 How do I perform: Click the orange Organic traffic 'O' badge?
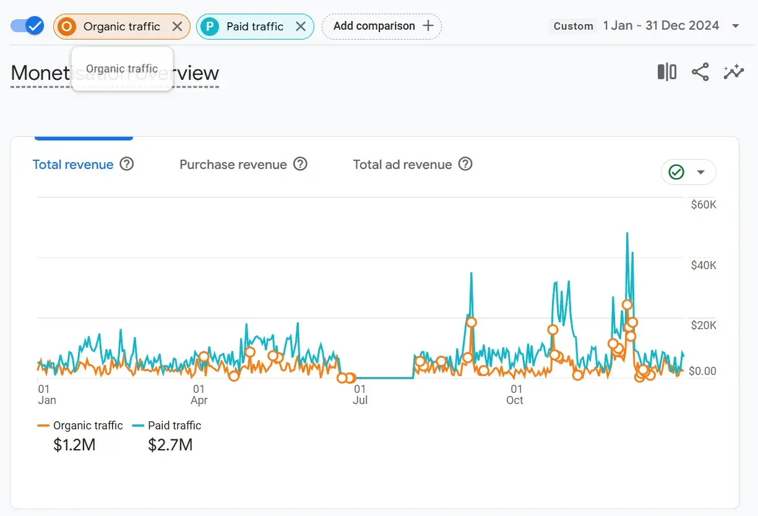(67, 27)
